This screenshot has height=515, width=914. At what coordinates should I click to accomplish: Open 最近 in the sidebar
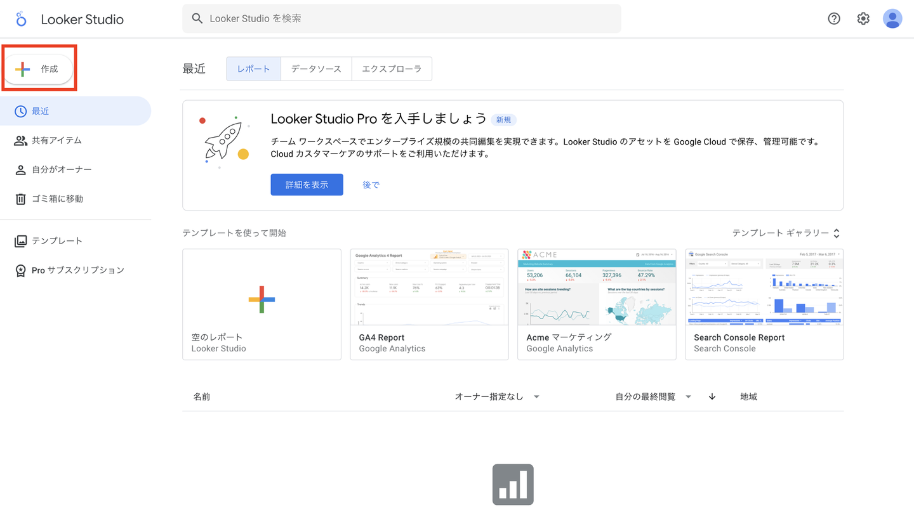coord(76,112)
